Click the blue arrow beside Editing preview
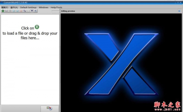This screenshot has height=112, width=183. click(179, 11)
